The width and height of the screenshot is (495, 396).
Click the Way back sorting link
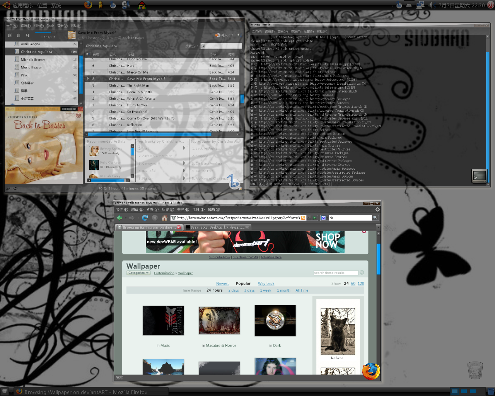point(266,283)
